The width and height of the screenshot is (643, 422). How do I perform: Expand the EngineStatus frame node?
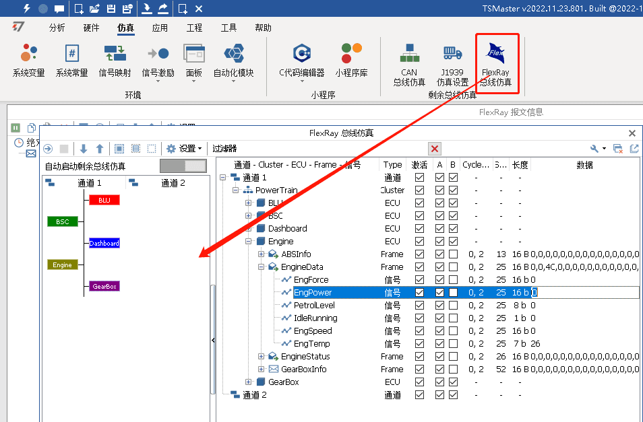pyautogui.click(x=262, y=357)
